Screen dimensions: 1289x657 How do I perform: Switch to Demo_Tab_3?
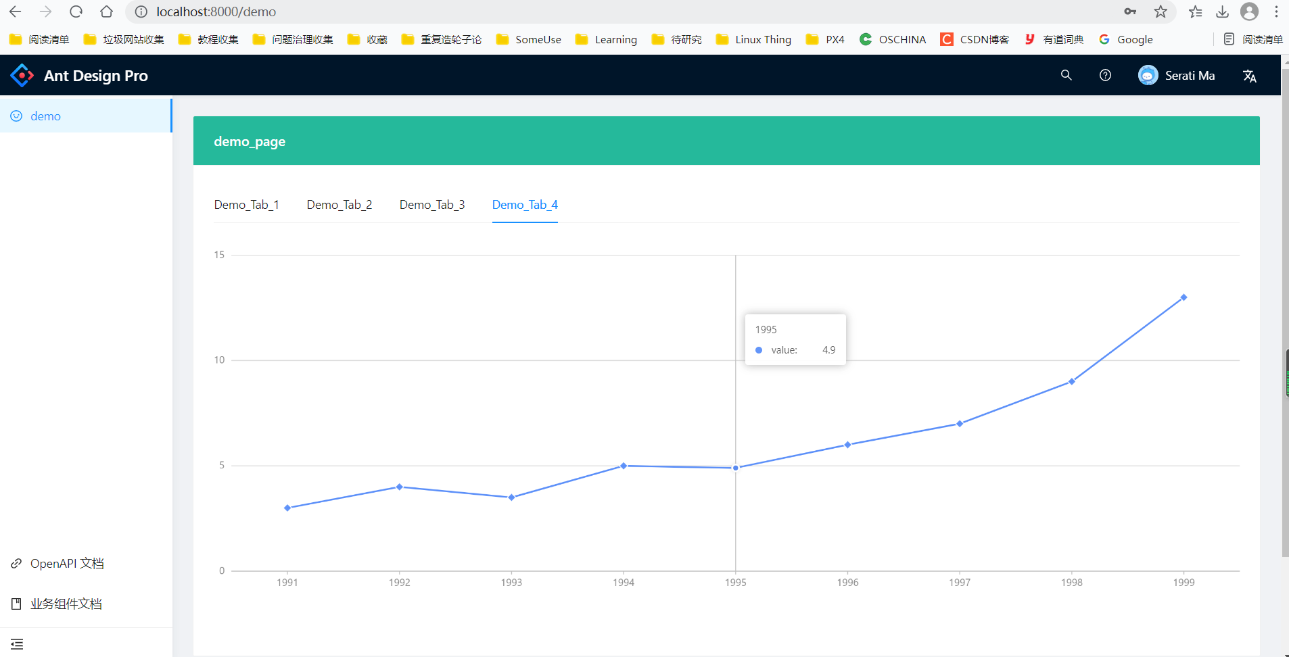tap(432, 205)
